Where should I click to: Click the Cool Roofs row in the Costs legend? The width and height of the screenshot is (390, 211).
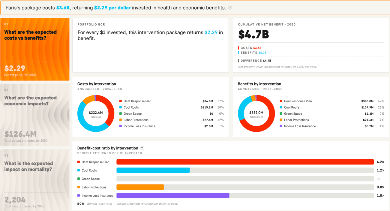[x=172, y=107]
